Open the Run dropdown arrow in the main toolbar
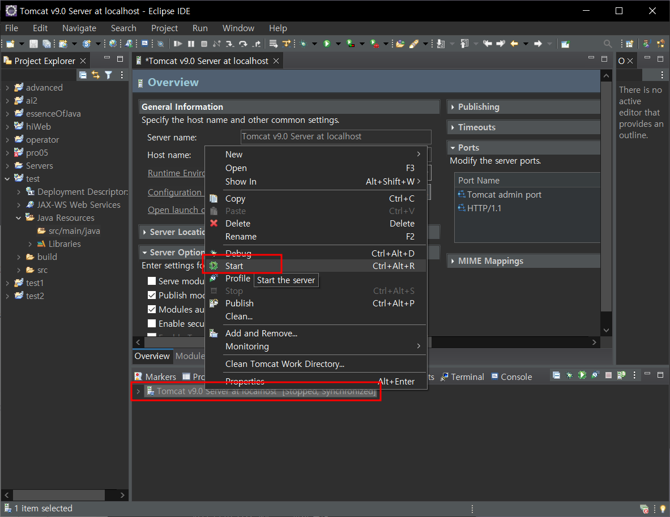The image size is (670, 517). (x=339, y=44)
